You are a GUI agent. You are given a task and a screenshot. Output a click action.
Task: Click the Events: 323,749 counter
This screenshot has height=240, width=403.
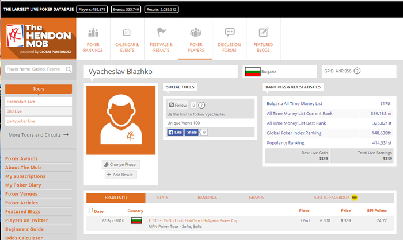point(126,10)
